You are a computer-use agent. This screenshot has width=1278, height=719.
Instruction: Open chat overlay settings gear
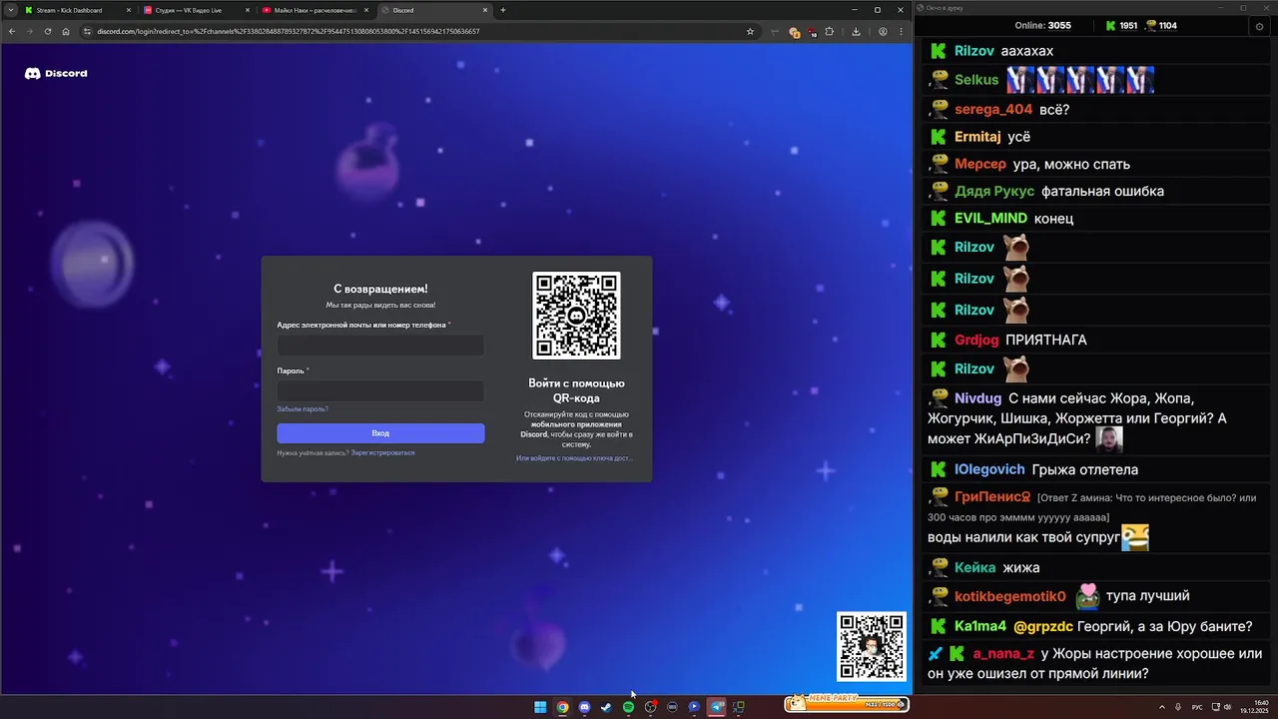pos(1259,26)
